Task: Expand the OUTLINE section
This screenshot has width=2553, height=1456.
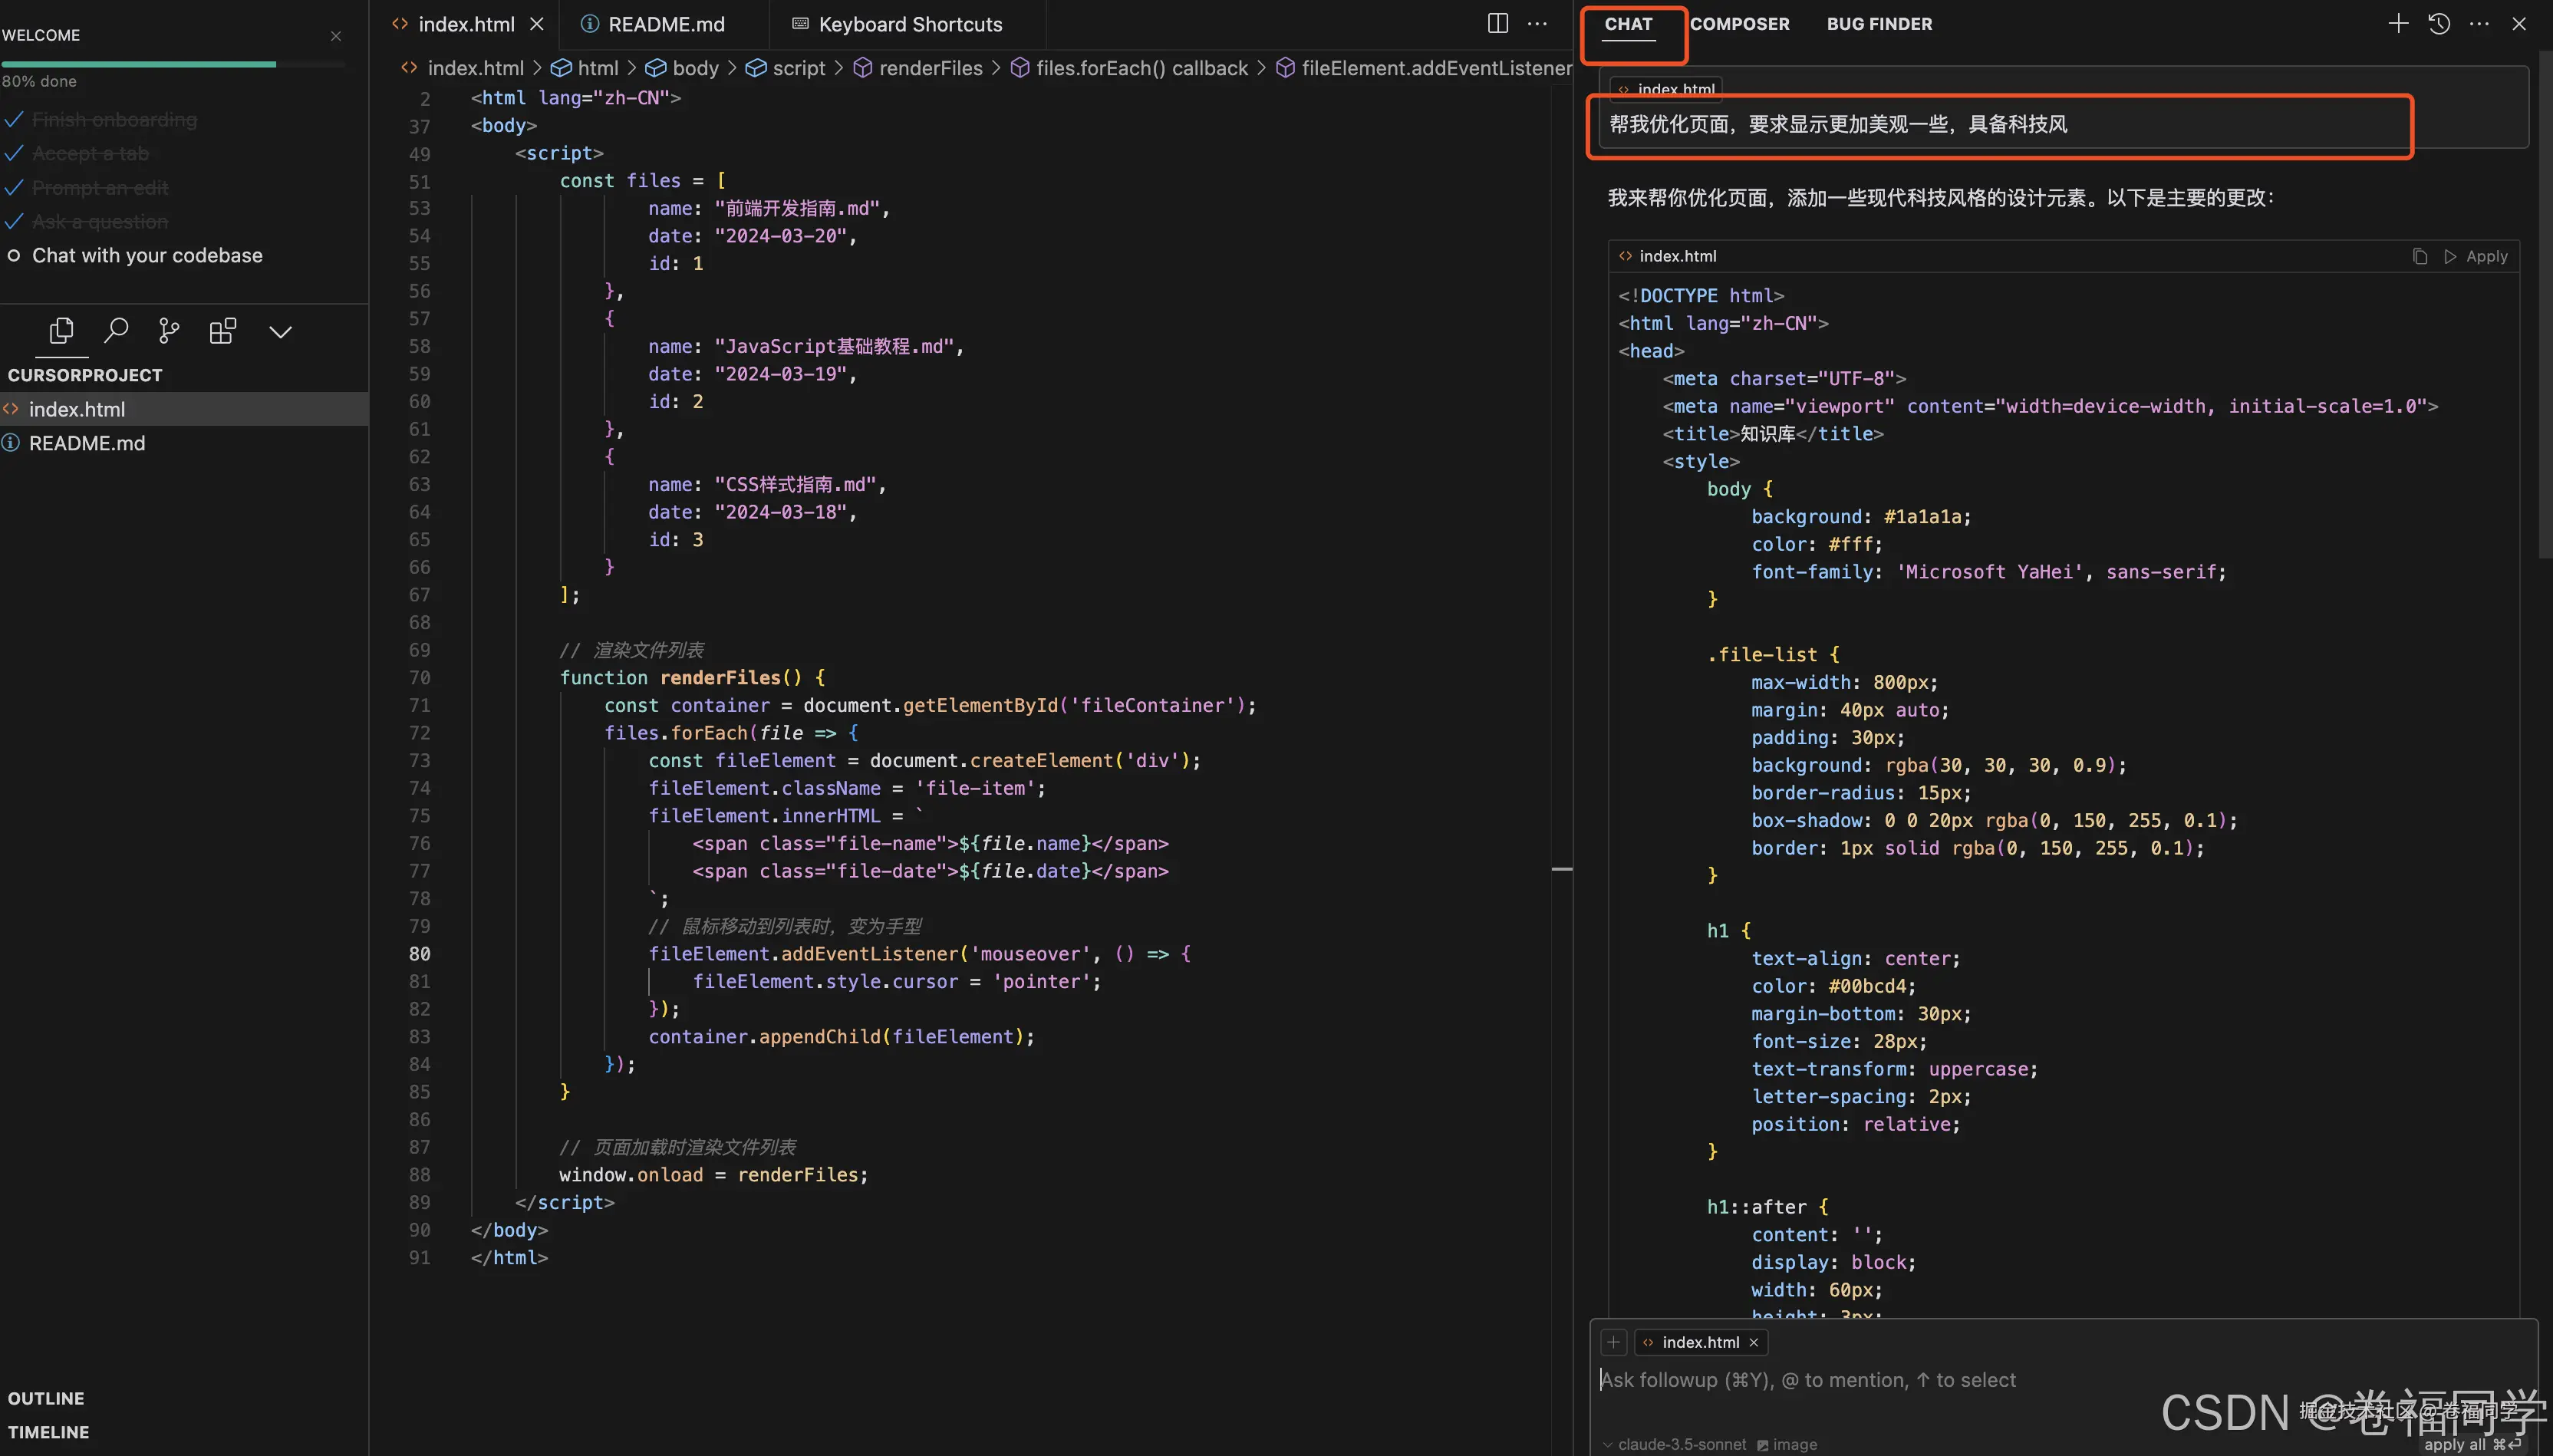Action: (x=46, y=1398)
